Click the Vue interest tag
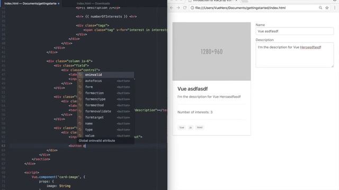The image size is (339, 190). click(x=182, y=128)
